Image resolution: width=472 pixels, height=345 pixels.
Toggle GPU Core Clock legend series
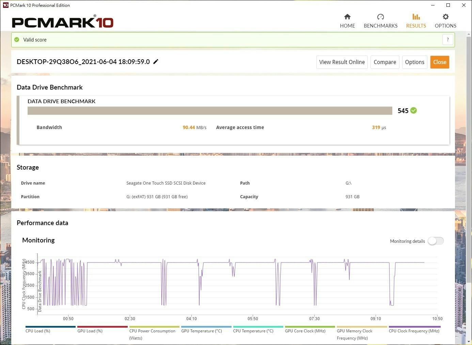(310, 331)
